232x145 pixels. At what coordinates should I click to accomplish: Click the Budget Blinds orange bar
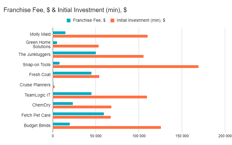click(x=107, y=127)
